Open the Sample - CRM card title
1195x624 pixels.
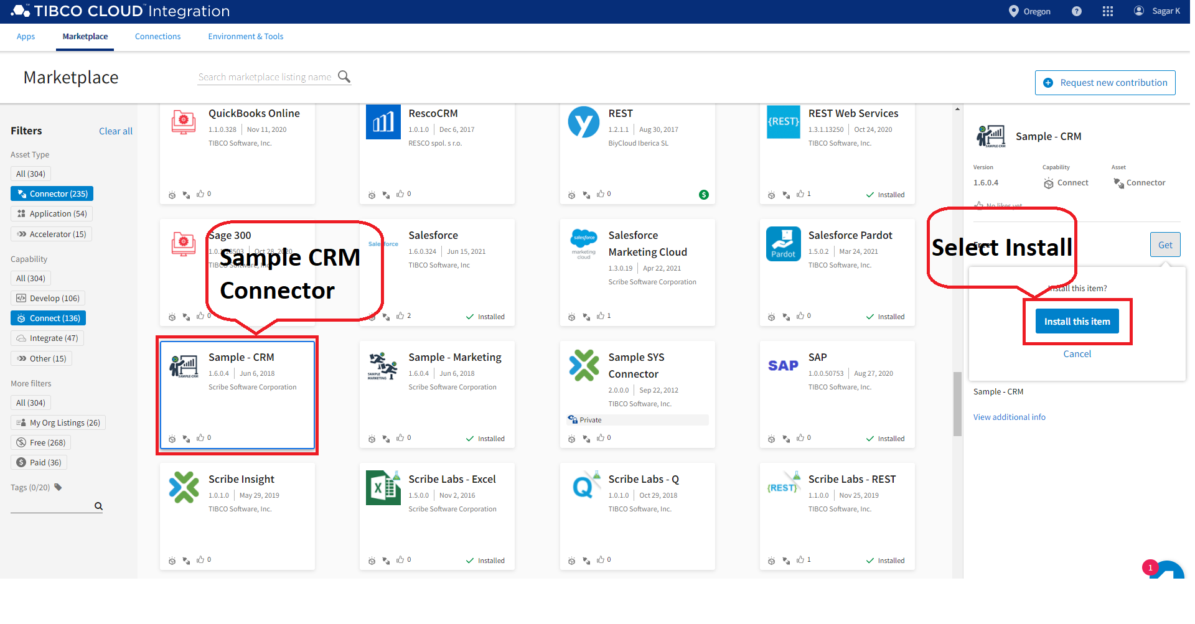(x=241, y=357)
